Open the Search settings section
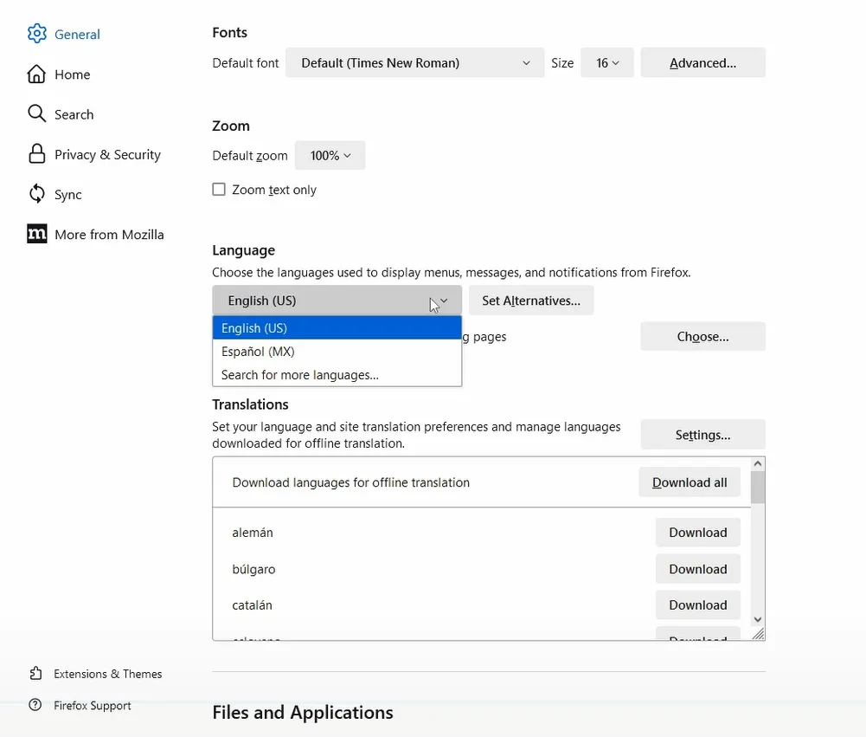This screenshot has width=866, height=737. point(74,114)
